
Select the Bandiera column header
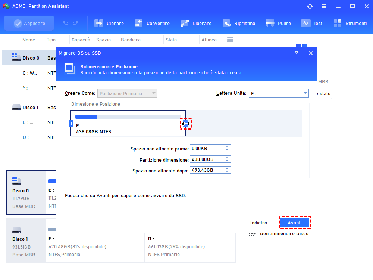[131, 40]
